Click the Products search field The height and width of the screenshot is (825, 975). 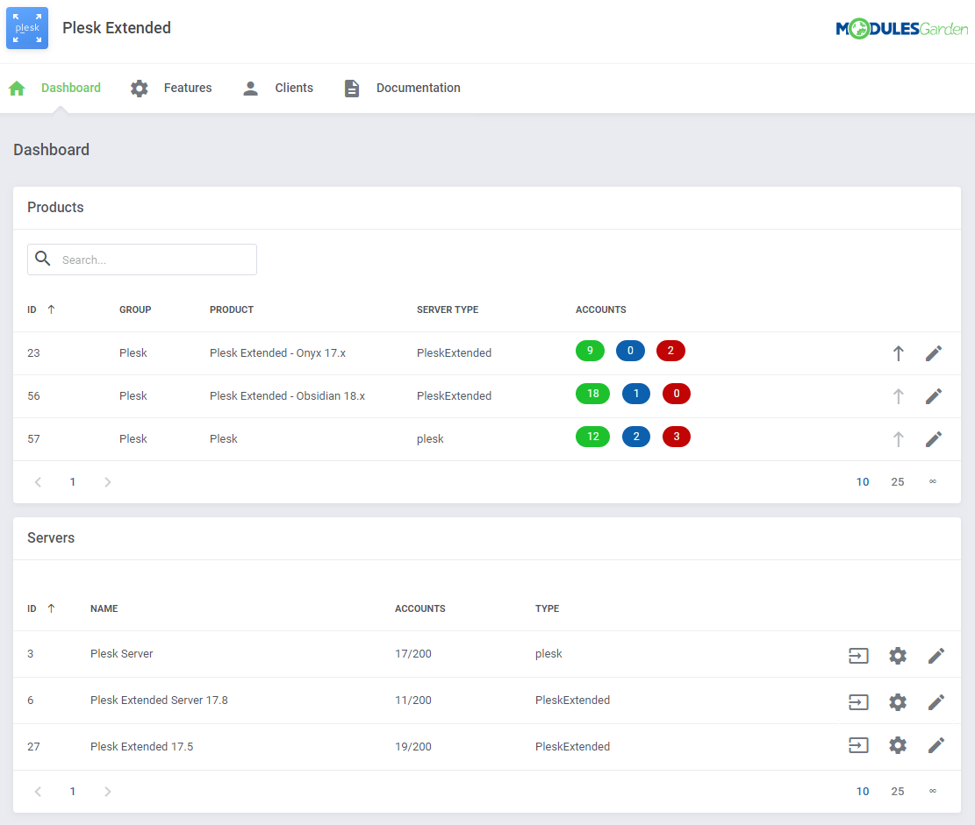click(154, 260)
